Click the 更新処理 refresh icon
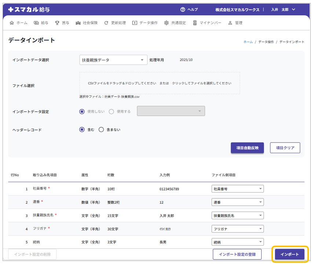 pyautogui.click(x=106, y=23)
